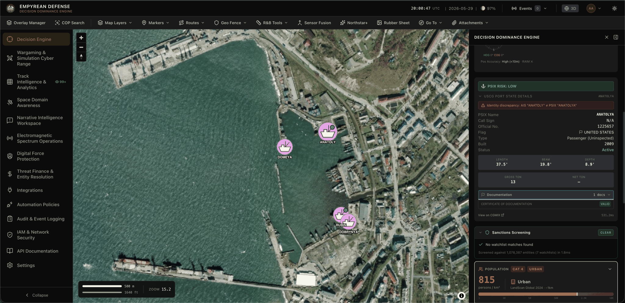Click the 99+ watch count badge
This screenshot has width=625, height=303.
(60, 82)
